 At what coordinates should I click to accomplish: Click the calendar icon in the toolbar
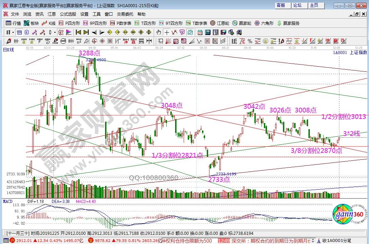(200, 32)
